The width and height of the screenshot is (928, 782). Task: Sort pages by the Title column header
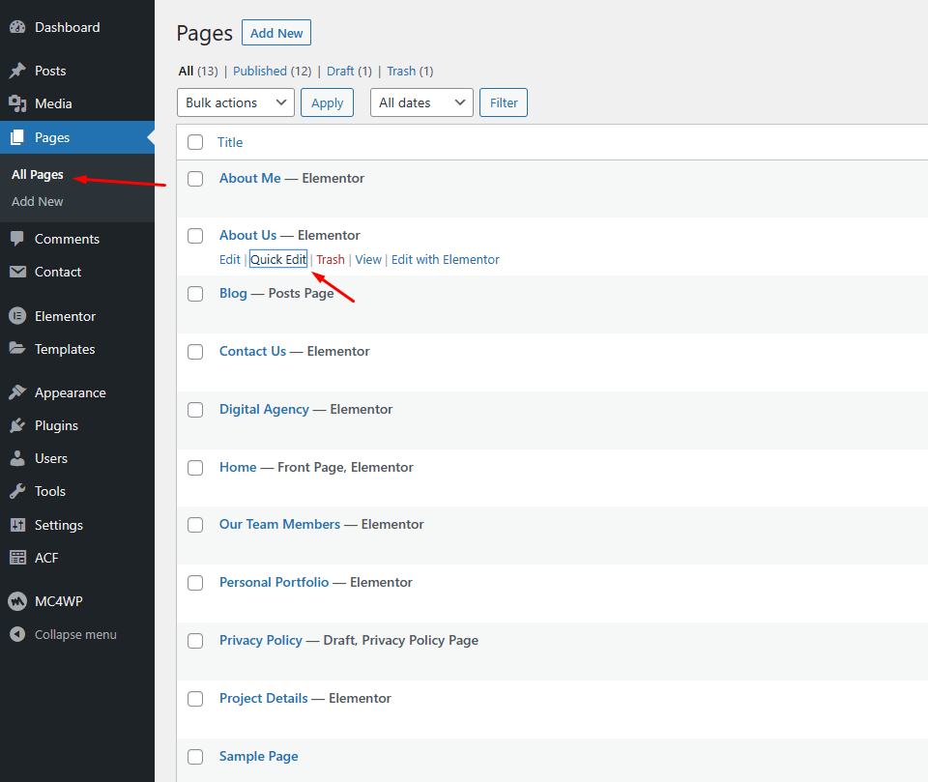[230, 142]
